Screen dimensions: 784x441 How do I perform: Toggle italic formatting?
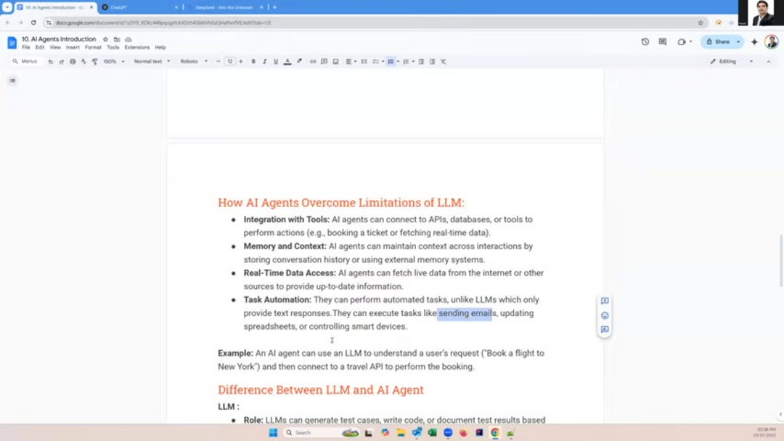pyautogui.click(x=264, y=62)
